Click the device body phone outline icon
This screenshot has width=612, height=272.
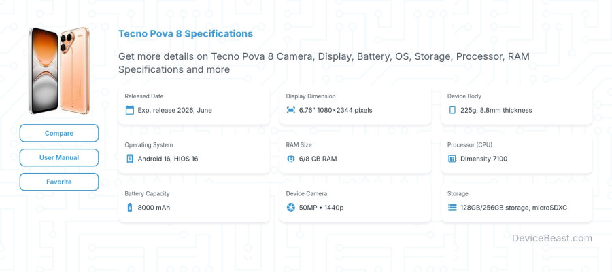point(452,110)
